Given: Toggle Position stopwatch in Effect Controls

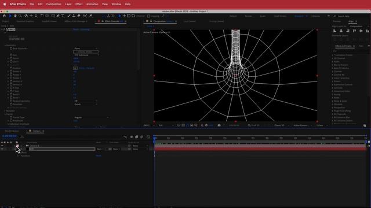Looking at the screenshot, I should (11, 68).
